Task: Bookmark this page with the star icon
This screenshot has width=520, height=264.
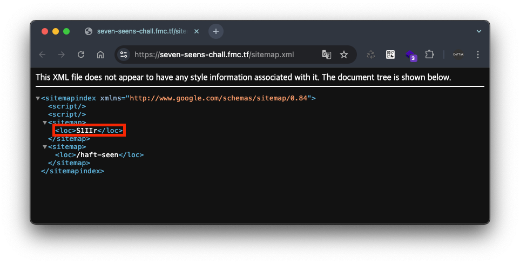Action: coord(344,55)
